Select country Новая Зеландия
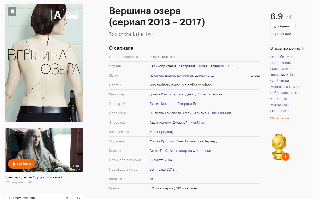 [x=211, y=66]
